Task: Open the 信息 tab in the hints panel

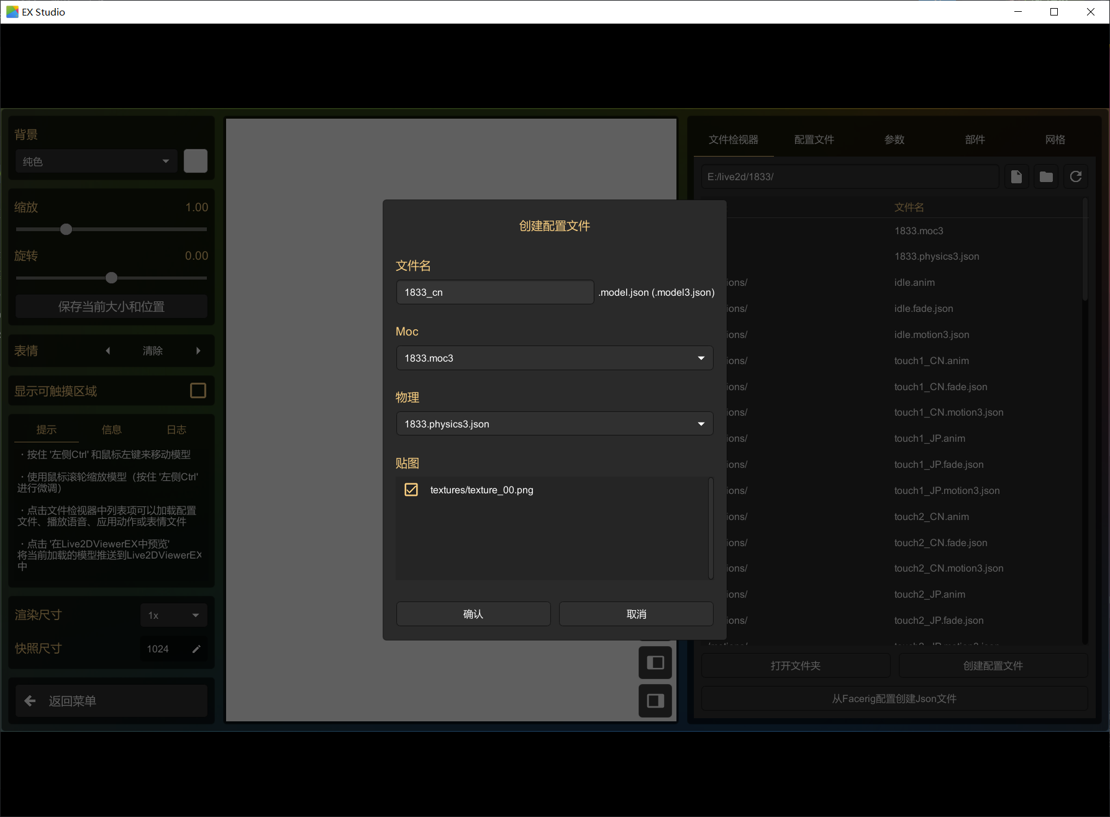Action: [112, 429]
